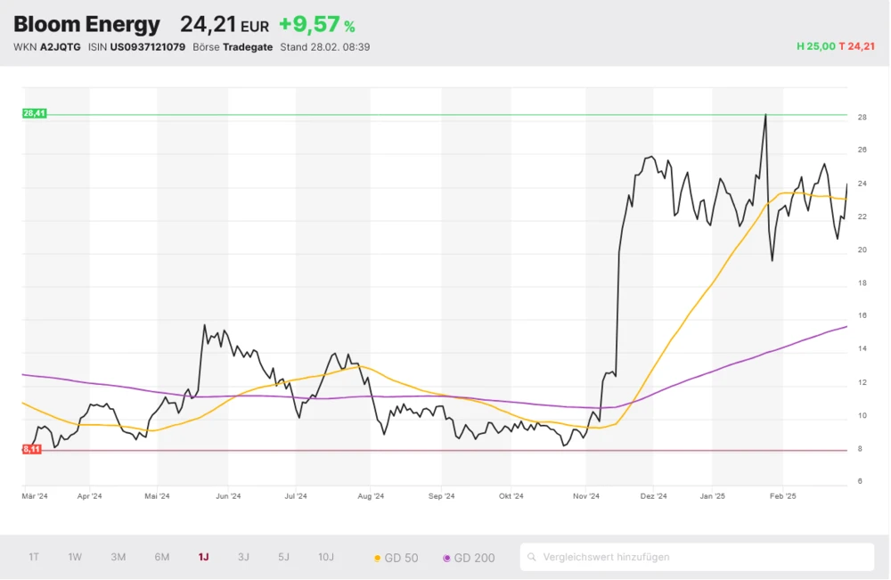Toggle the GD 50 moving average

(396, 558)
